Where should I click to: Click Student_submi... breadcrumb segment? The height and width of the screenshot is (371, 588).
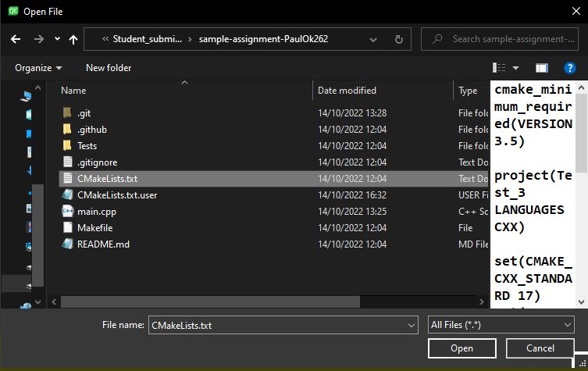click(148, 39)
